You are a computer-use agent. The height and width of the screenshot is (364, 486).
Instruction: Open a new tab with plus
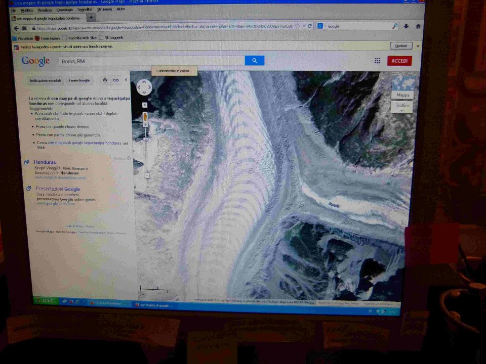click(91, 18)
